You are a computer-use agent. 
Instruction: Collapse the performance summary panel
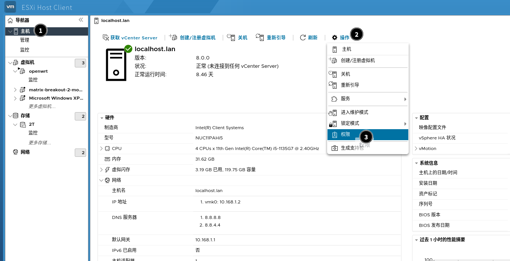pyautogui.click(x=416, y=240)
